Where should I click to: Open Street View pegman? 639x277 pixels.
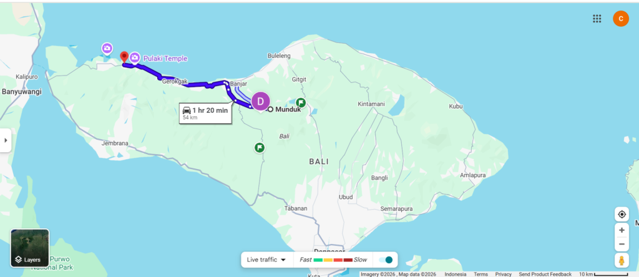click(x=622, y=260)
